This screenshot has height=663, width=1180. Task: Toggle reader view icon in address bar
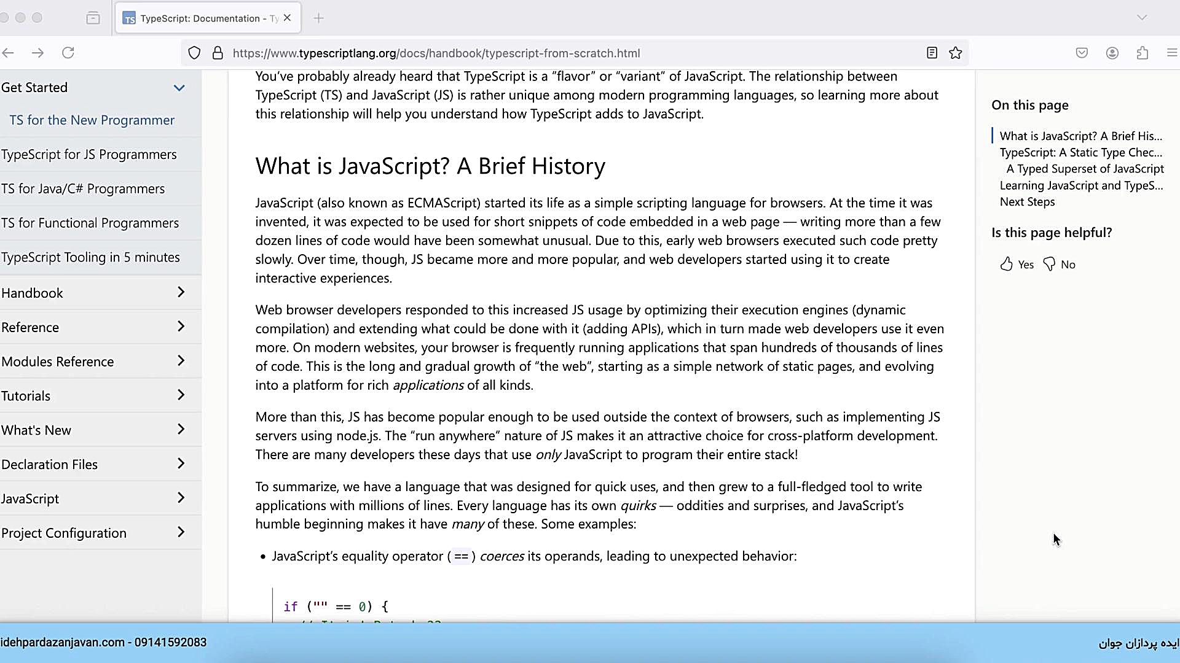click(x=932, y=53)
